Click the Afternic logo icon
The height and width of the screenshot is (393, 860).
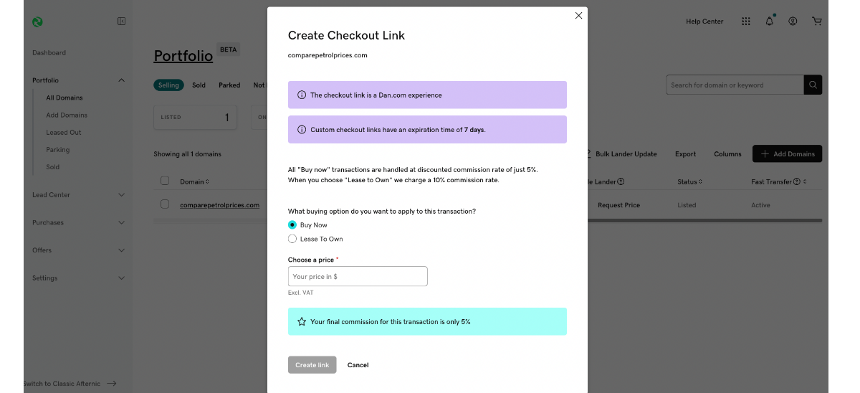(x=37, y=22)
